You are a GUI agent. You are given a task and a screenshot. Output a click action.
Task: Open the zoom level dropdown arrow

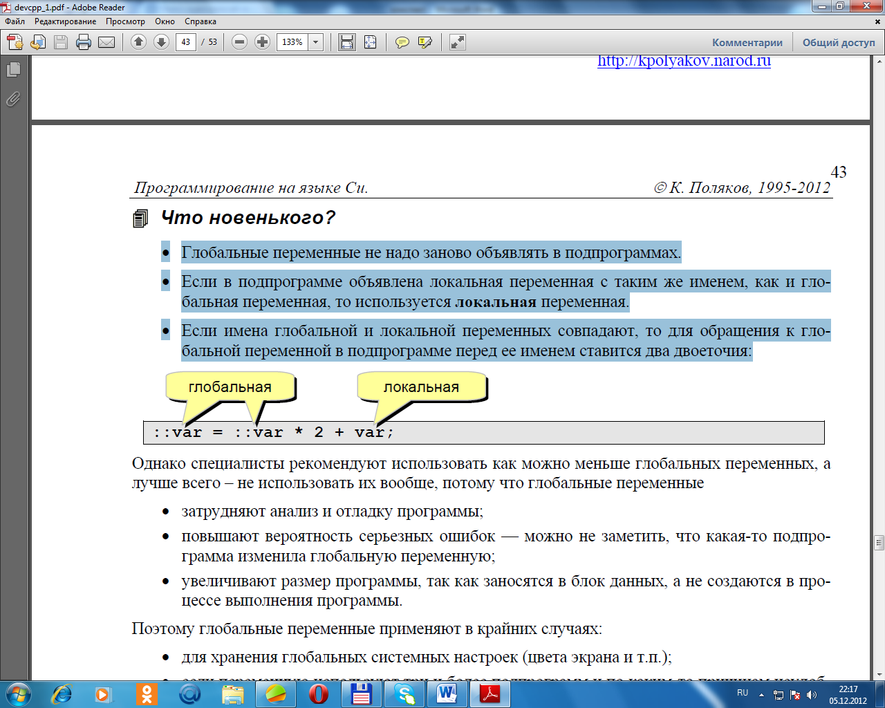coord(316,42)
